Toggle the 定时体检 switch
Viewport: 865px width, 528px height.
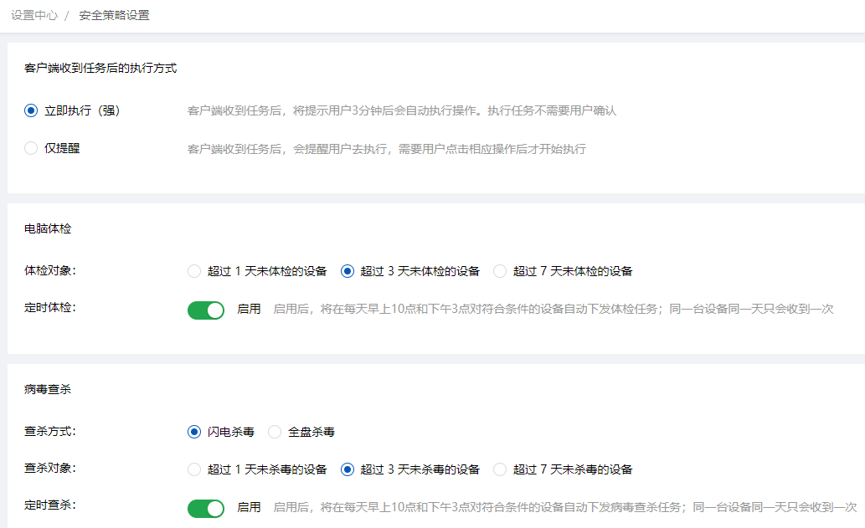pyautogui.click(x=206, y=310)
